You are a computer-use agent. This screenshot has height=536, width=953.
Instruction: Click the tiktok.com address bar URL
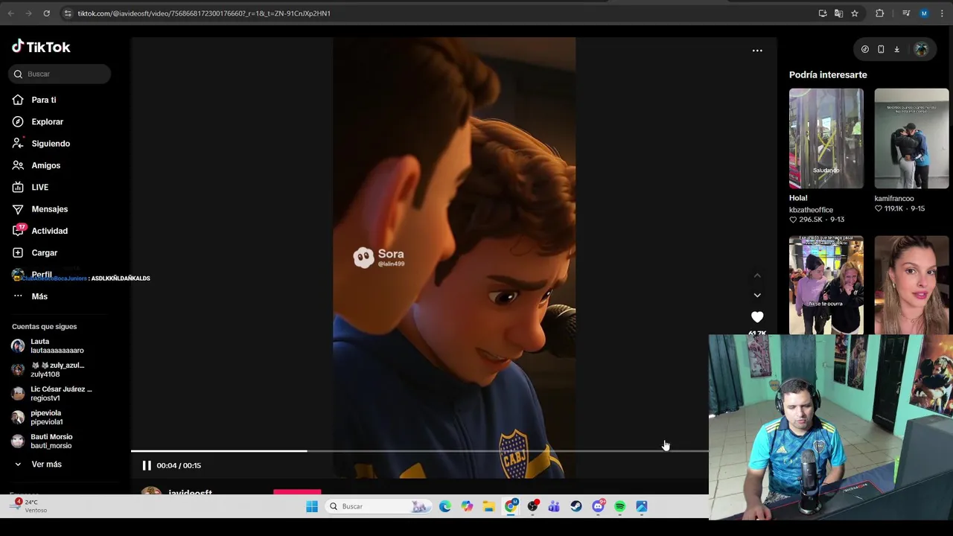204,13
